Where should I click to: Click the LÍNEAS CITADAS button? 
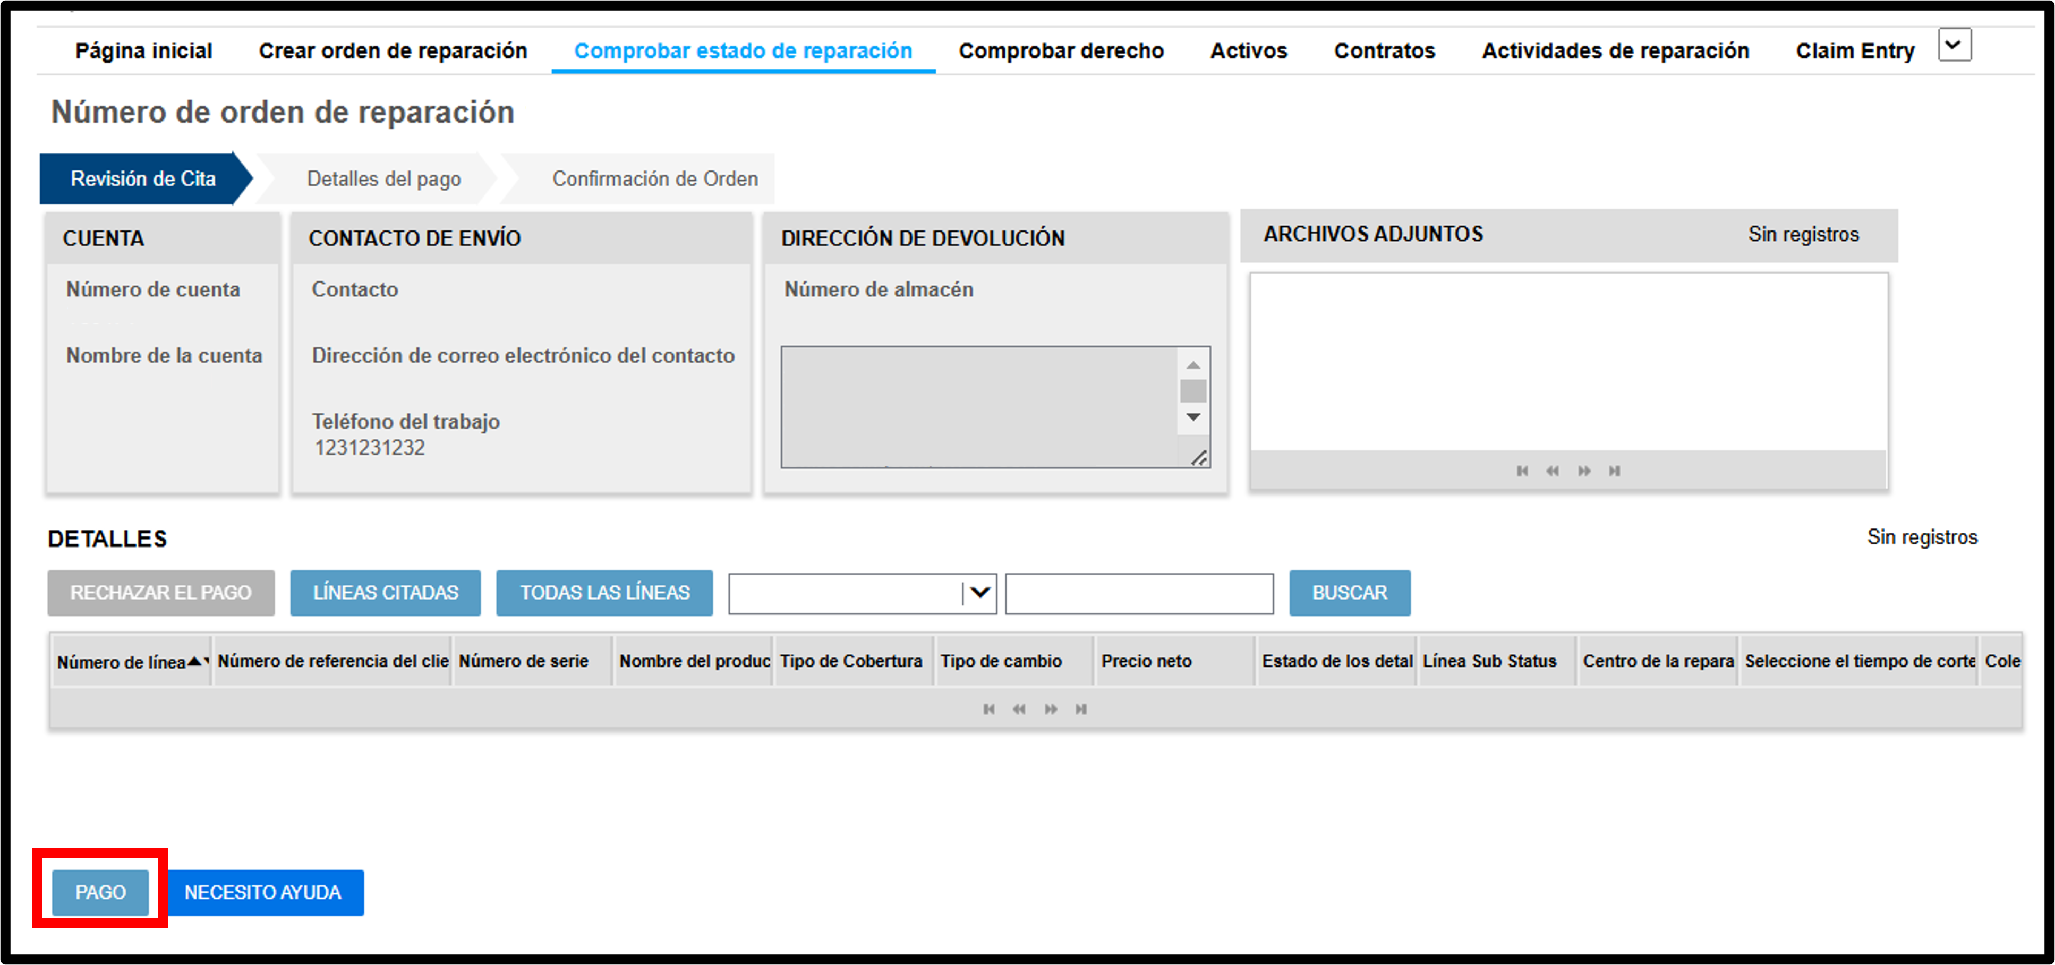(x=385, y=593)
